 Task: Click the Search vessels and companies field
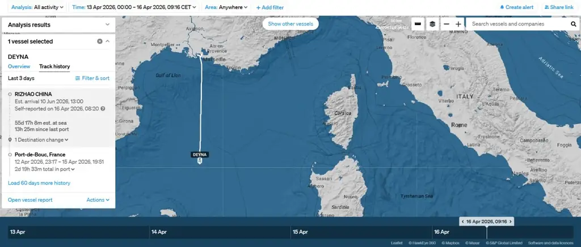[516, 24]
